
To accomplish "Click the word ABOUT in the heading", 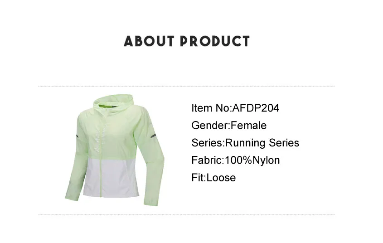I will click(149, 41).
